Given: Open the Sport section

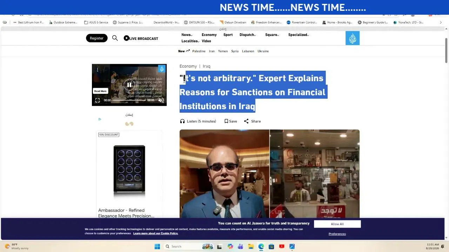Looking at the screenshot, I should 228,35.
